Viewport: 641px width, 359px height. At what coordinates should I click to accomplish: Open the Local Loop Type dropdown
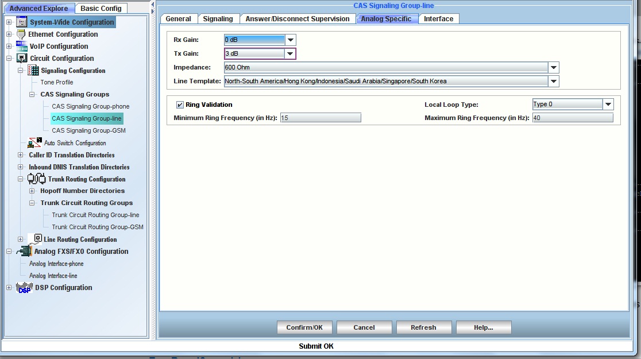(x=608, y=105)
